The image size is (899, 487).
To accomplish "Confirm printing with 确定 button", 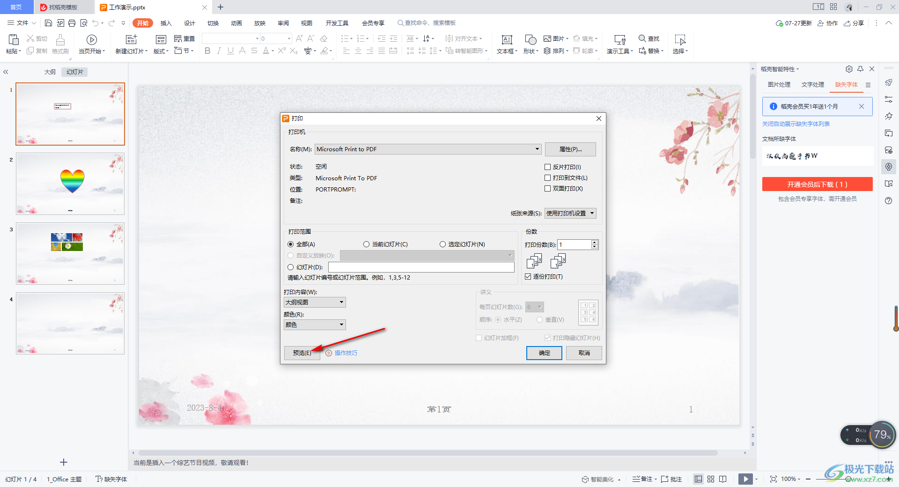I will 544,353.
